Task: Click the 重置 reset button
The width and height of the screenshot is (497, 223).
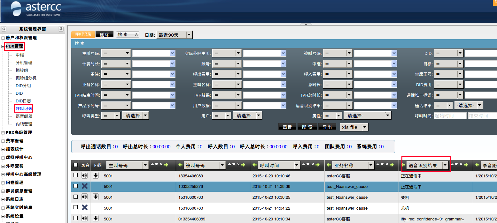Action: coord(287,127)
